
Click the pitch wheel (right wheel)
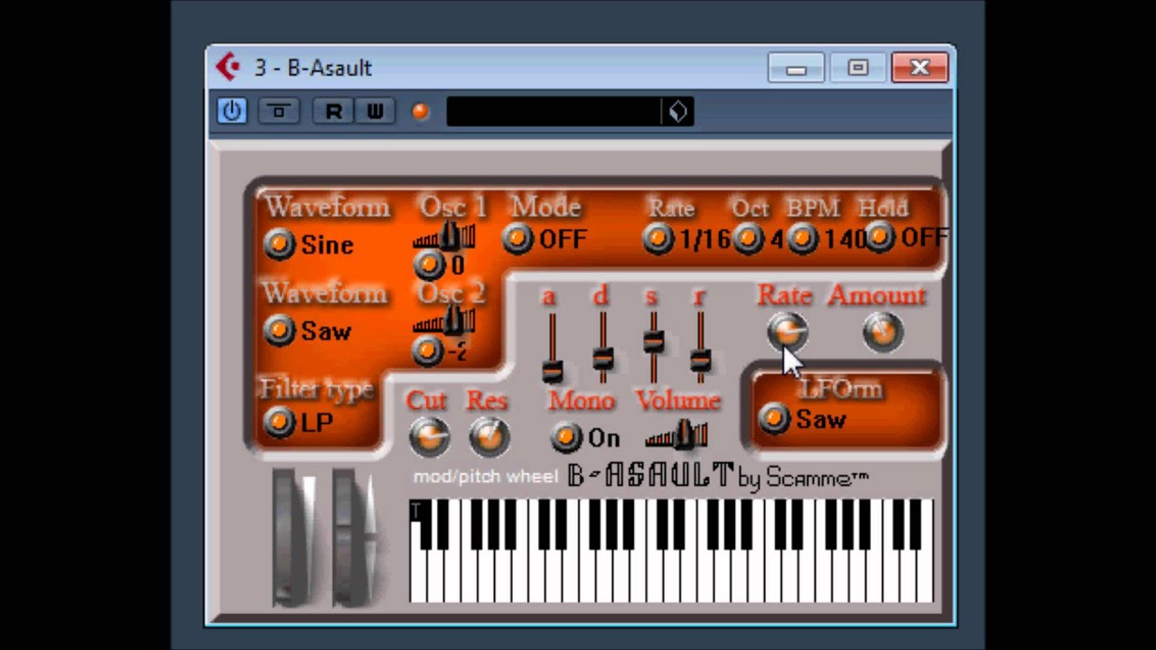tap(354, 537)
